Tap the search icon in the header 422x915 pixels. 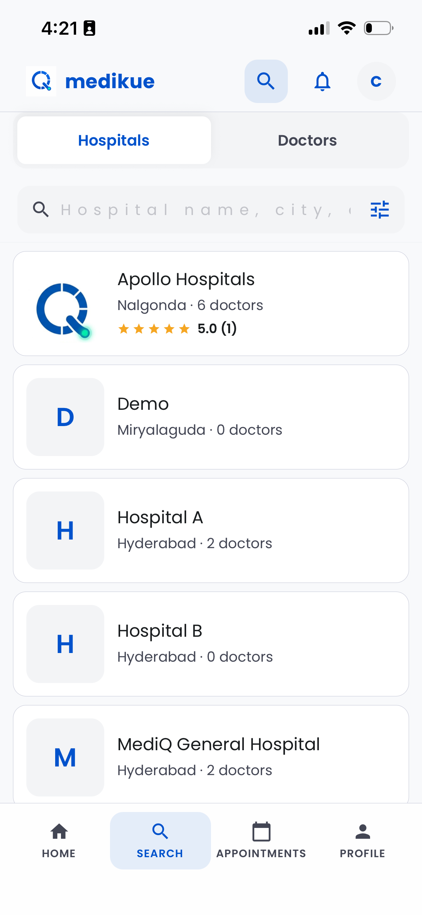[x=266, y=81]
